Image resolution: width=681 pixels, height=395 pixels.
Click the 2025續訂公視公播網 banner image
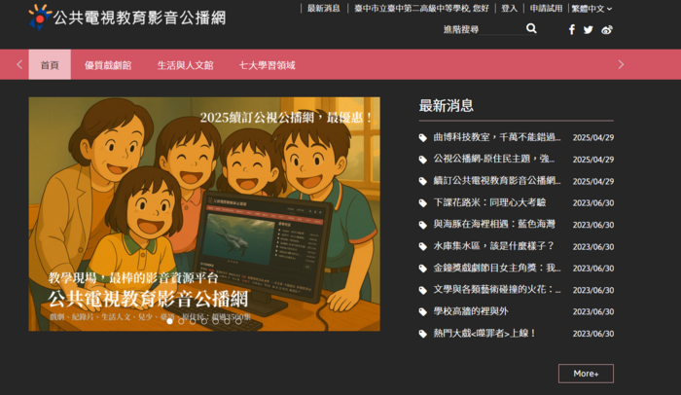(x=204, y=214)
